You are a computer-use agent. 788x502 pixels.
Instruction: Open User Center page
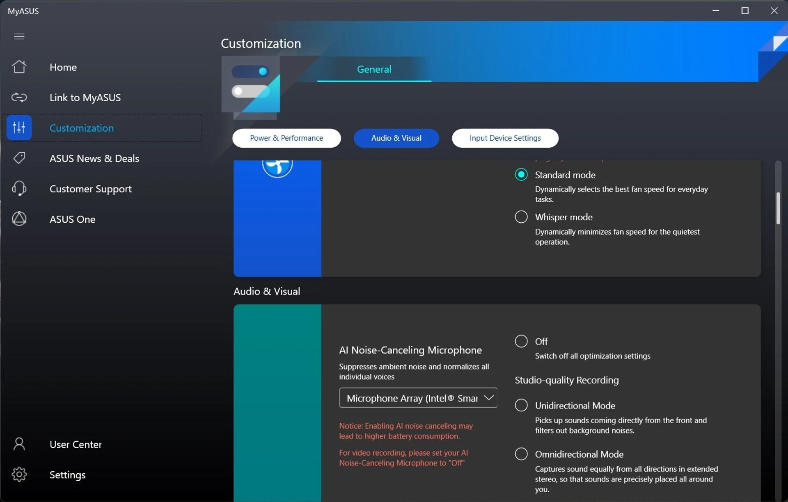[x=76, y=444]
